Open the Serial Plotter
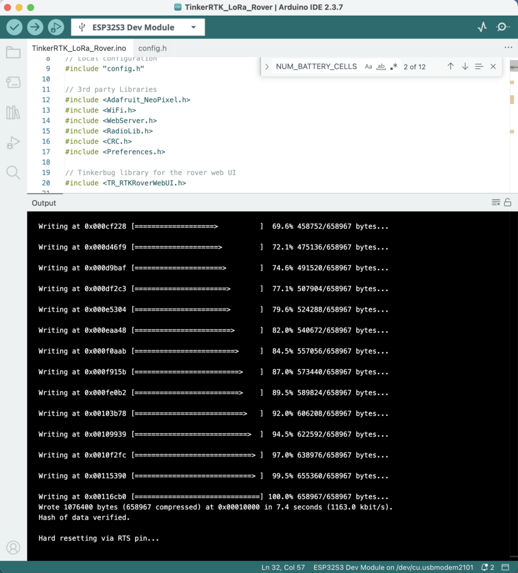This screenshot has width=518, height=573. click(x=482, y=27)
